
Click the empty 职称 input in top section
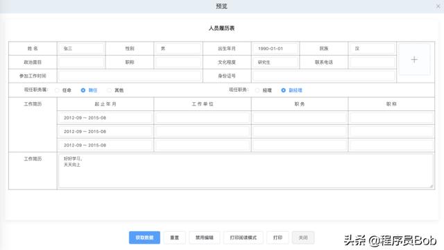click(x=178, y=62)
